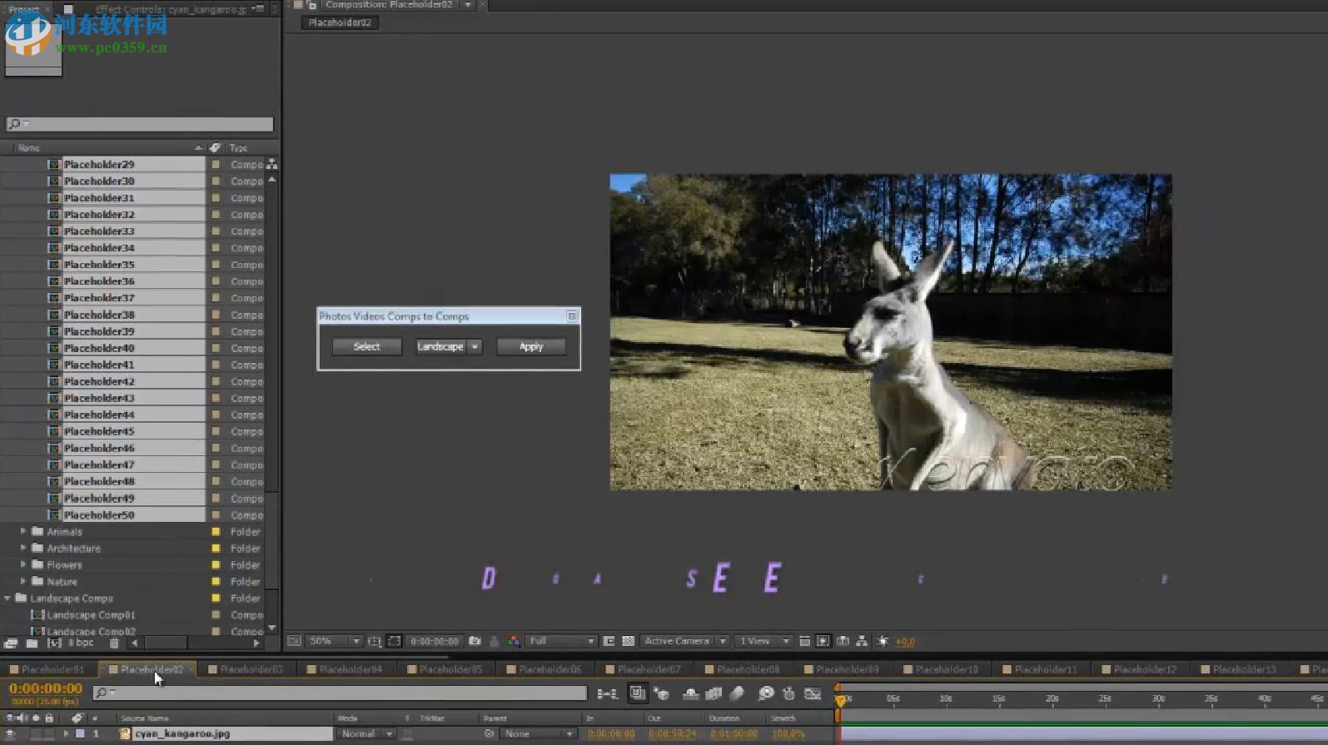Screen dimensions: 1328x745
Task: Click 8 bpc color depth button
Action: [81, 643]
